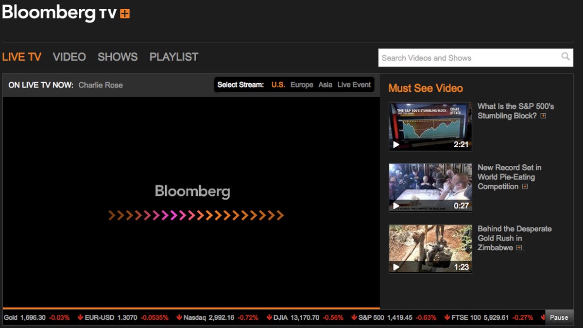
Task: Click the search magnifier icon
Action: click(x=566, y=57)
